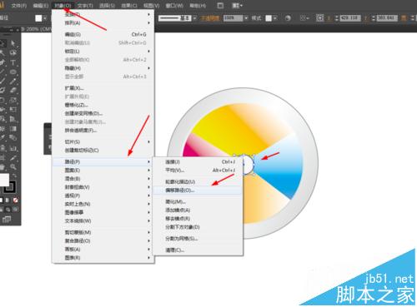The height and width of the screenshot is (307, 417).
Task: Select the Column Graph tool
Action: coord(13,148)
